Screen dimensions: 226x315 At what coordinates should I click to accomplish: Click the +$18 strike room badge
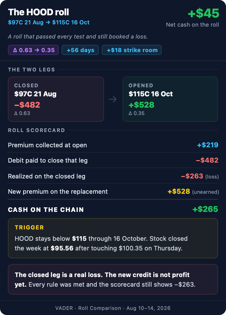(132, 50)
